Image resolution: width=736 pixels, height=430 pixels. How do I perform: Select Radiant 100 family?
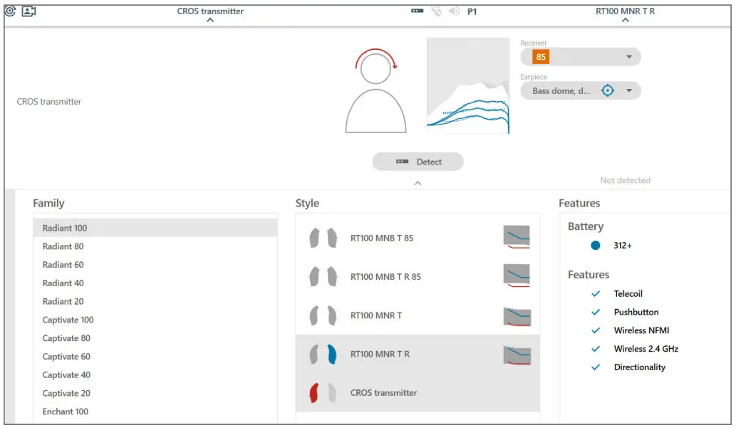click(x=155, y=228)
